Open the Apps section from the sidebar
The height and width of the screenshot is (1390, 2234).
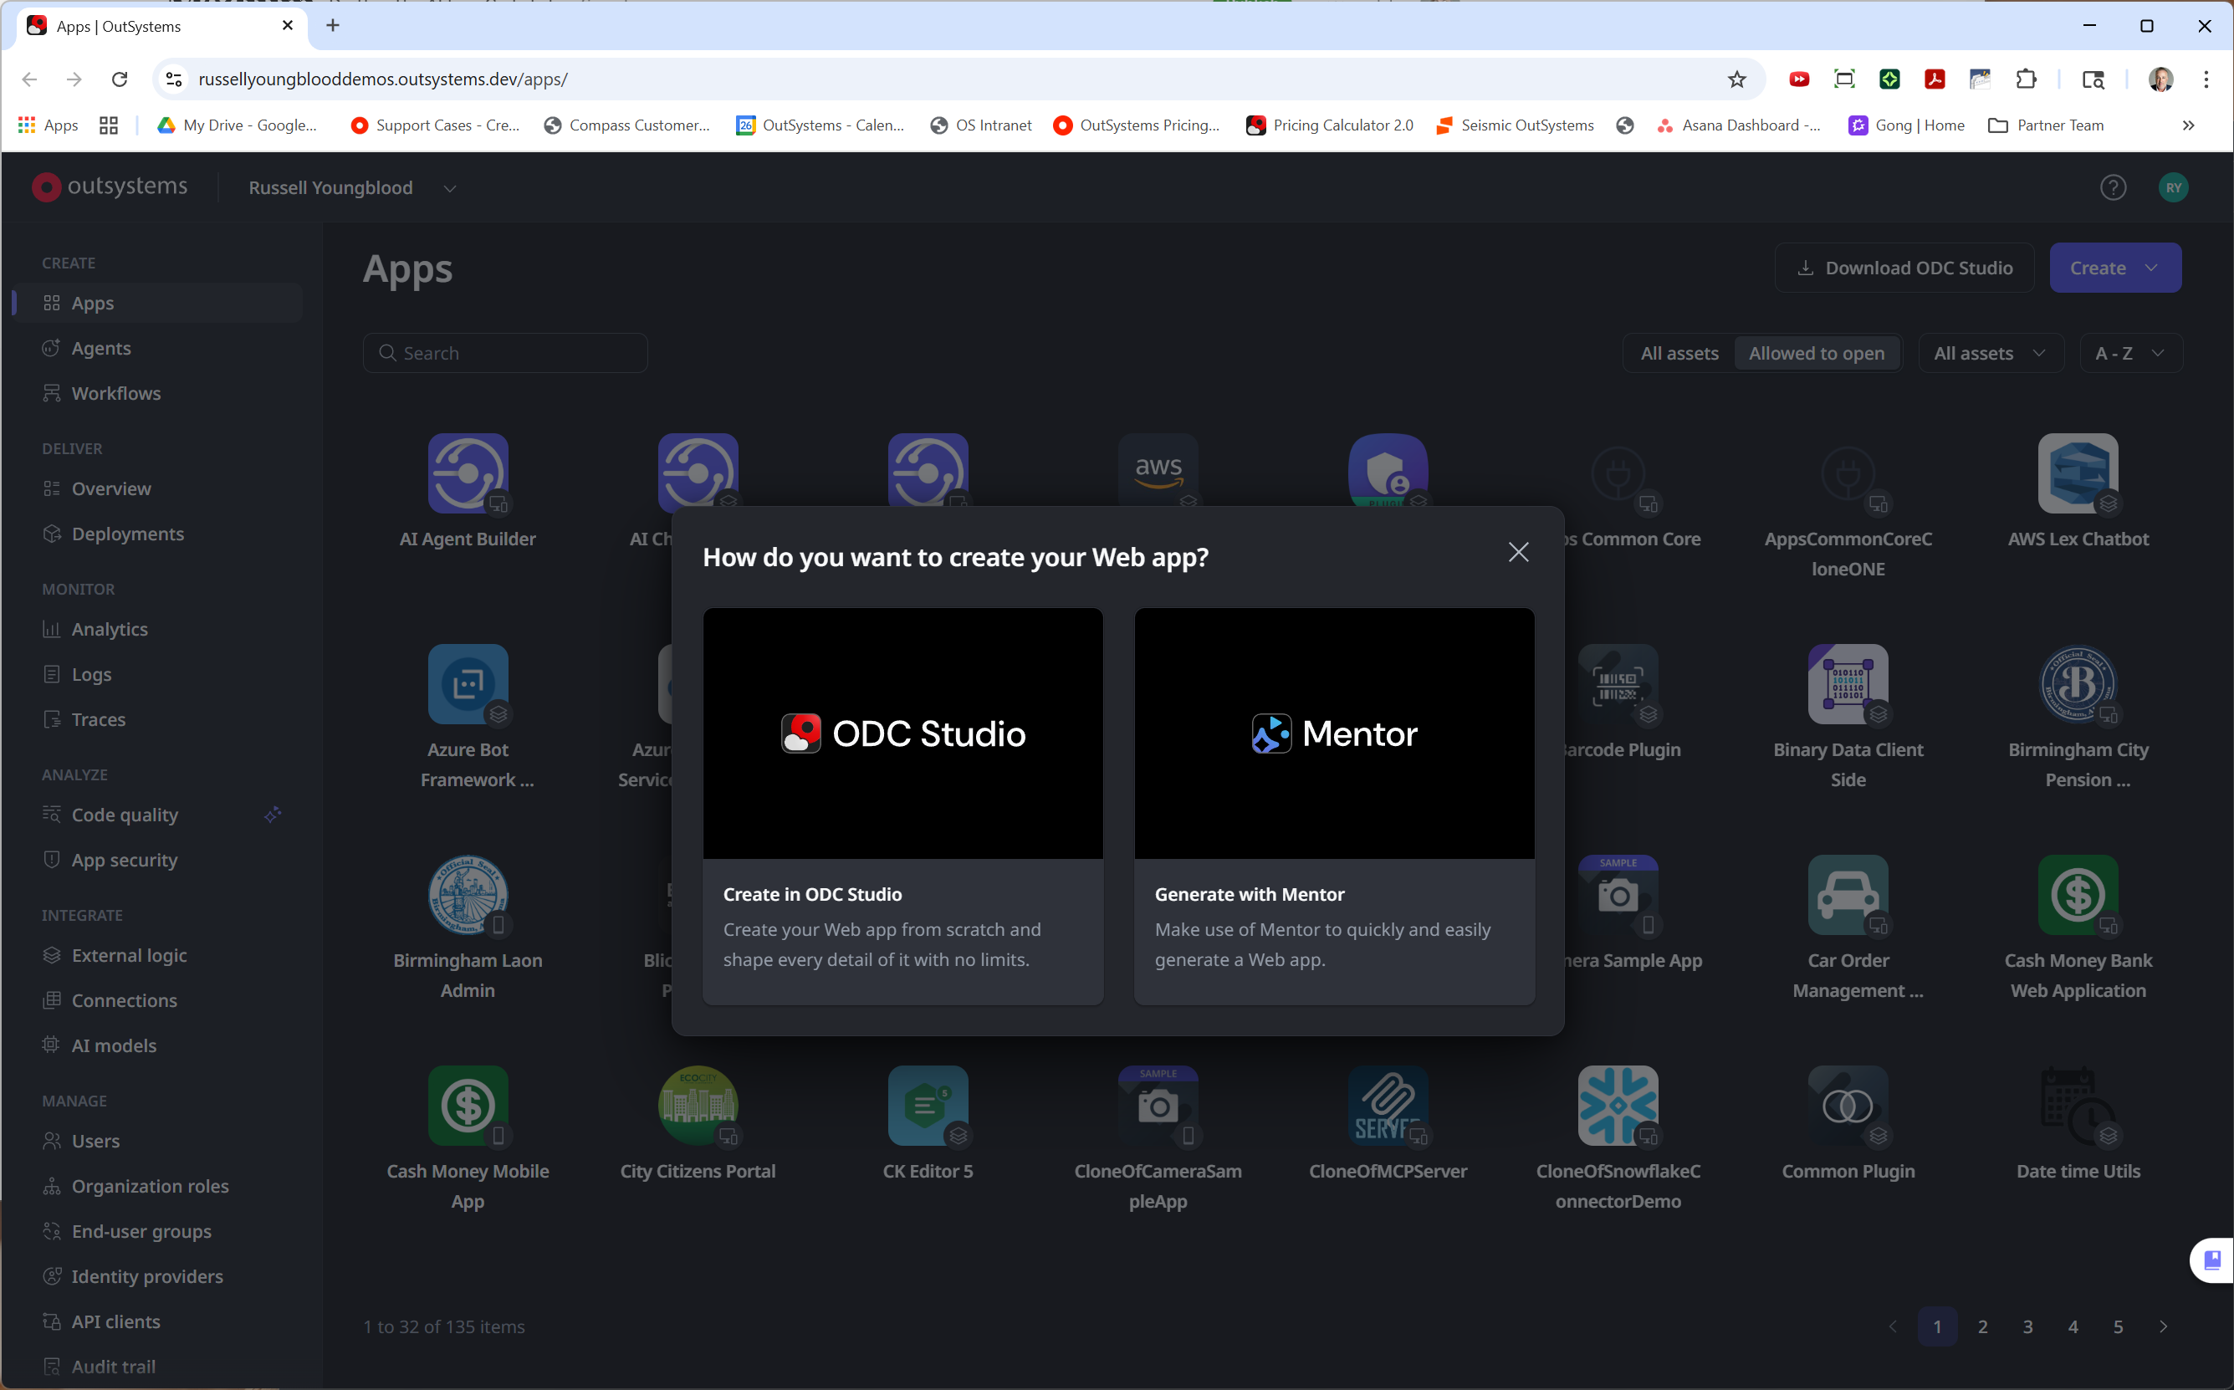click(x=92, y=303)
